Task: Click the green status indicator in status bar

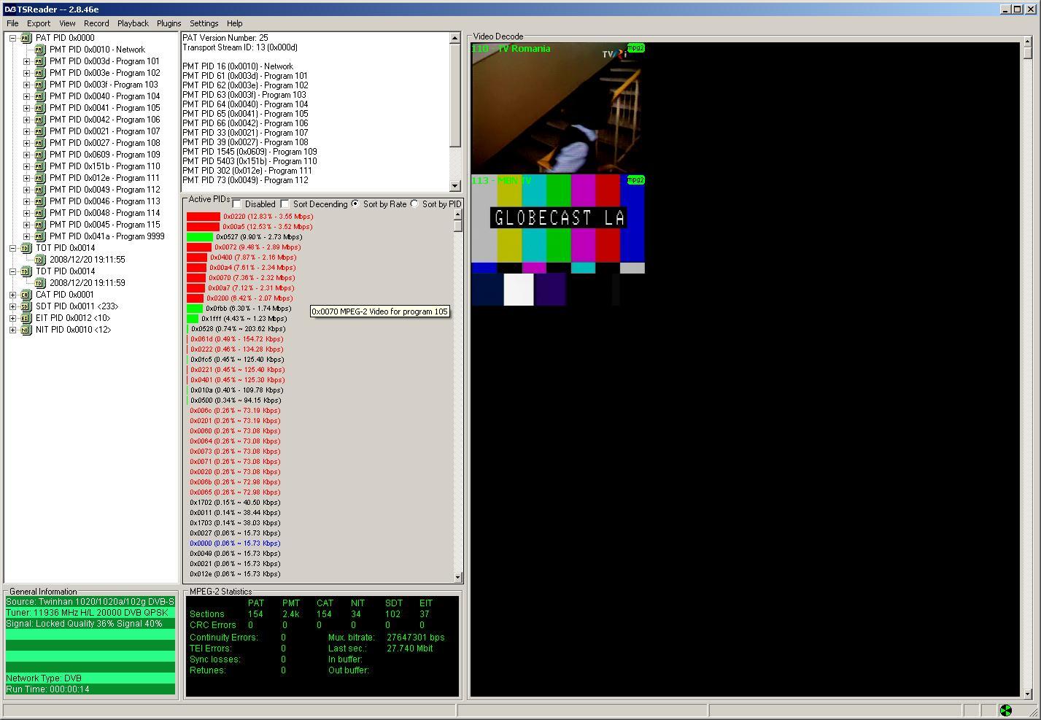Action: pos(1005,711)
